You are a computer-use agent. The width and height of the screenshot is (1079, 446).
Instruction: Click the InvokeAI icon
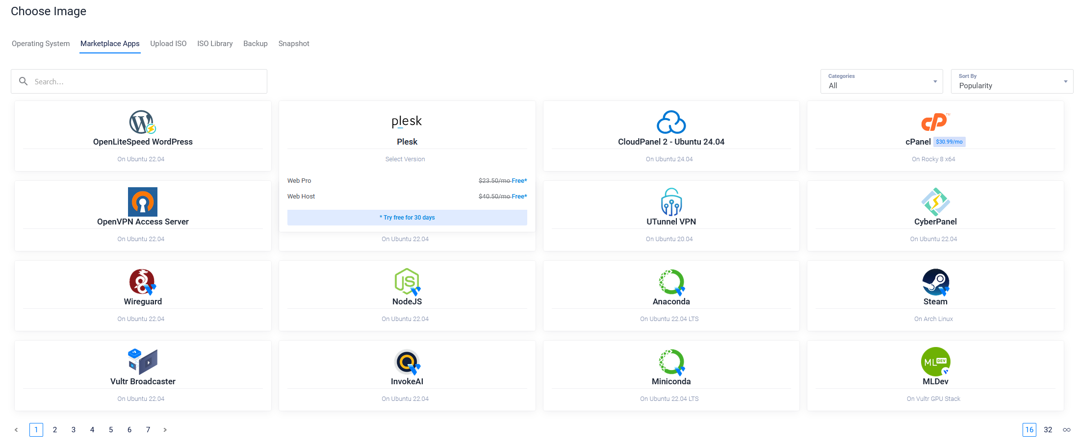pyautogui.click(x=407, y=362)
